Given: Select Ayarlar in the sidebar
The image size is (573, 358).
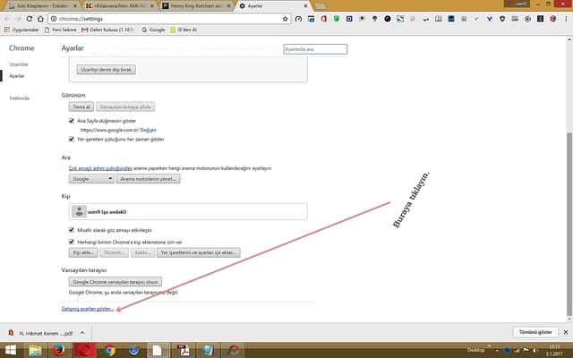Looking at the screenshot, I should click(17, 76).
